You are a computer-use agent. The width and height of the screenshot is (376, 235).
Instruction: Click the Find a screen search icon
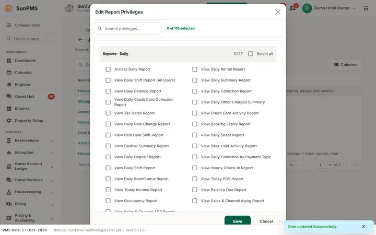click(x=9, y=39)
